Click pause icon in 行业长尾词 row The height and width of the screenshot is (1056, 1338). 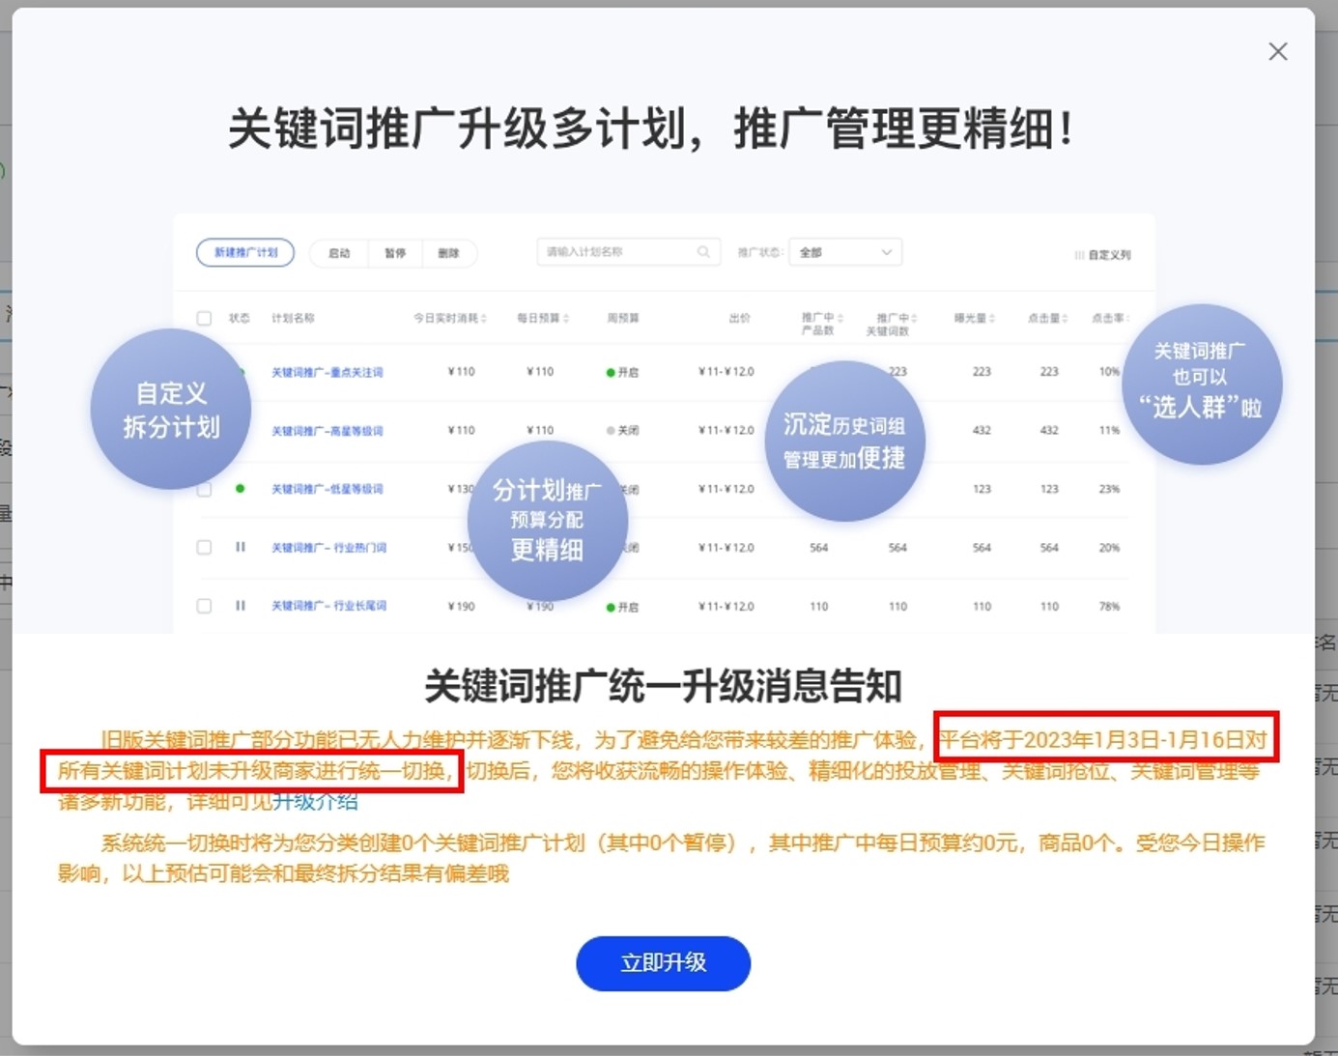click(241, 606)
